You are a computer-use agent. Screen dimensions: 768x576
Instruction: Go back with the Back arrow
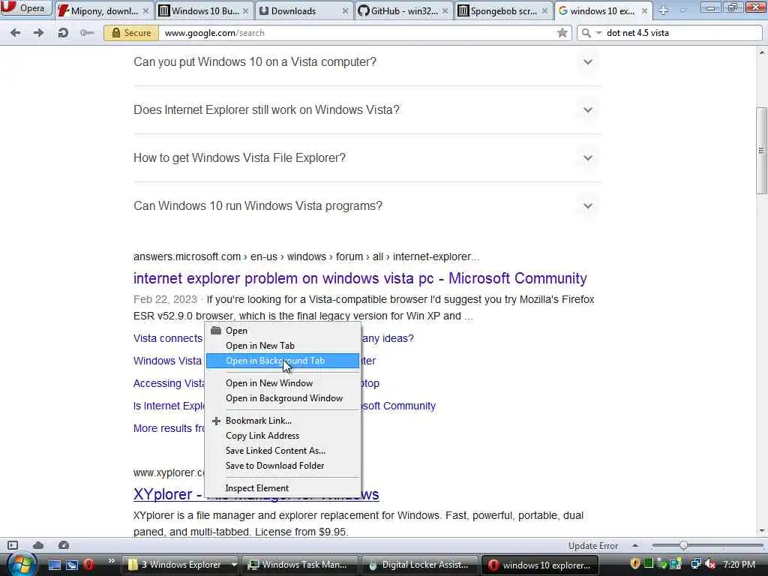click(x=15, y=33)
